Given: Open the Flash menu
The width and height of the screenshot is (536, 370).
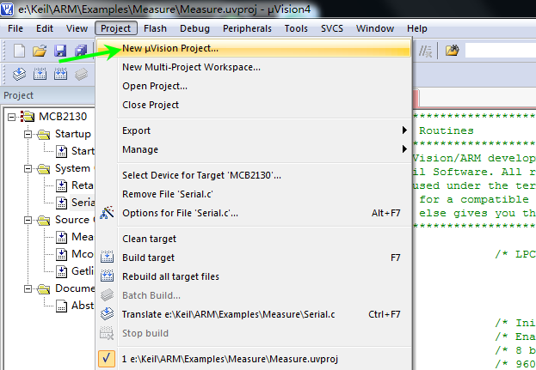Looking at the screenshot, I should pos(155,28).
